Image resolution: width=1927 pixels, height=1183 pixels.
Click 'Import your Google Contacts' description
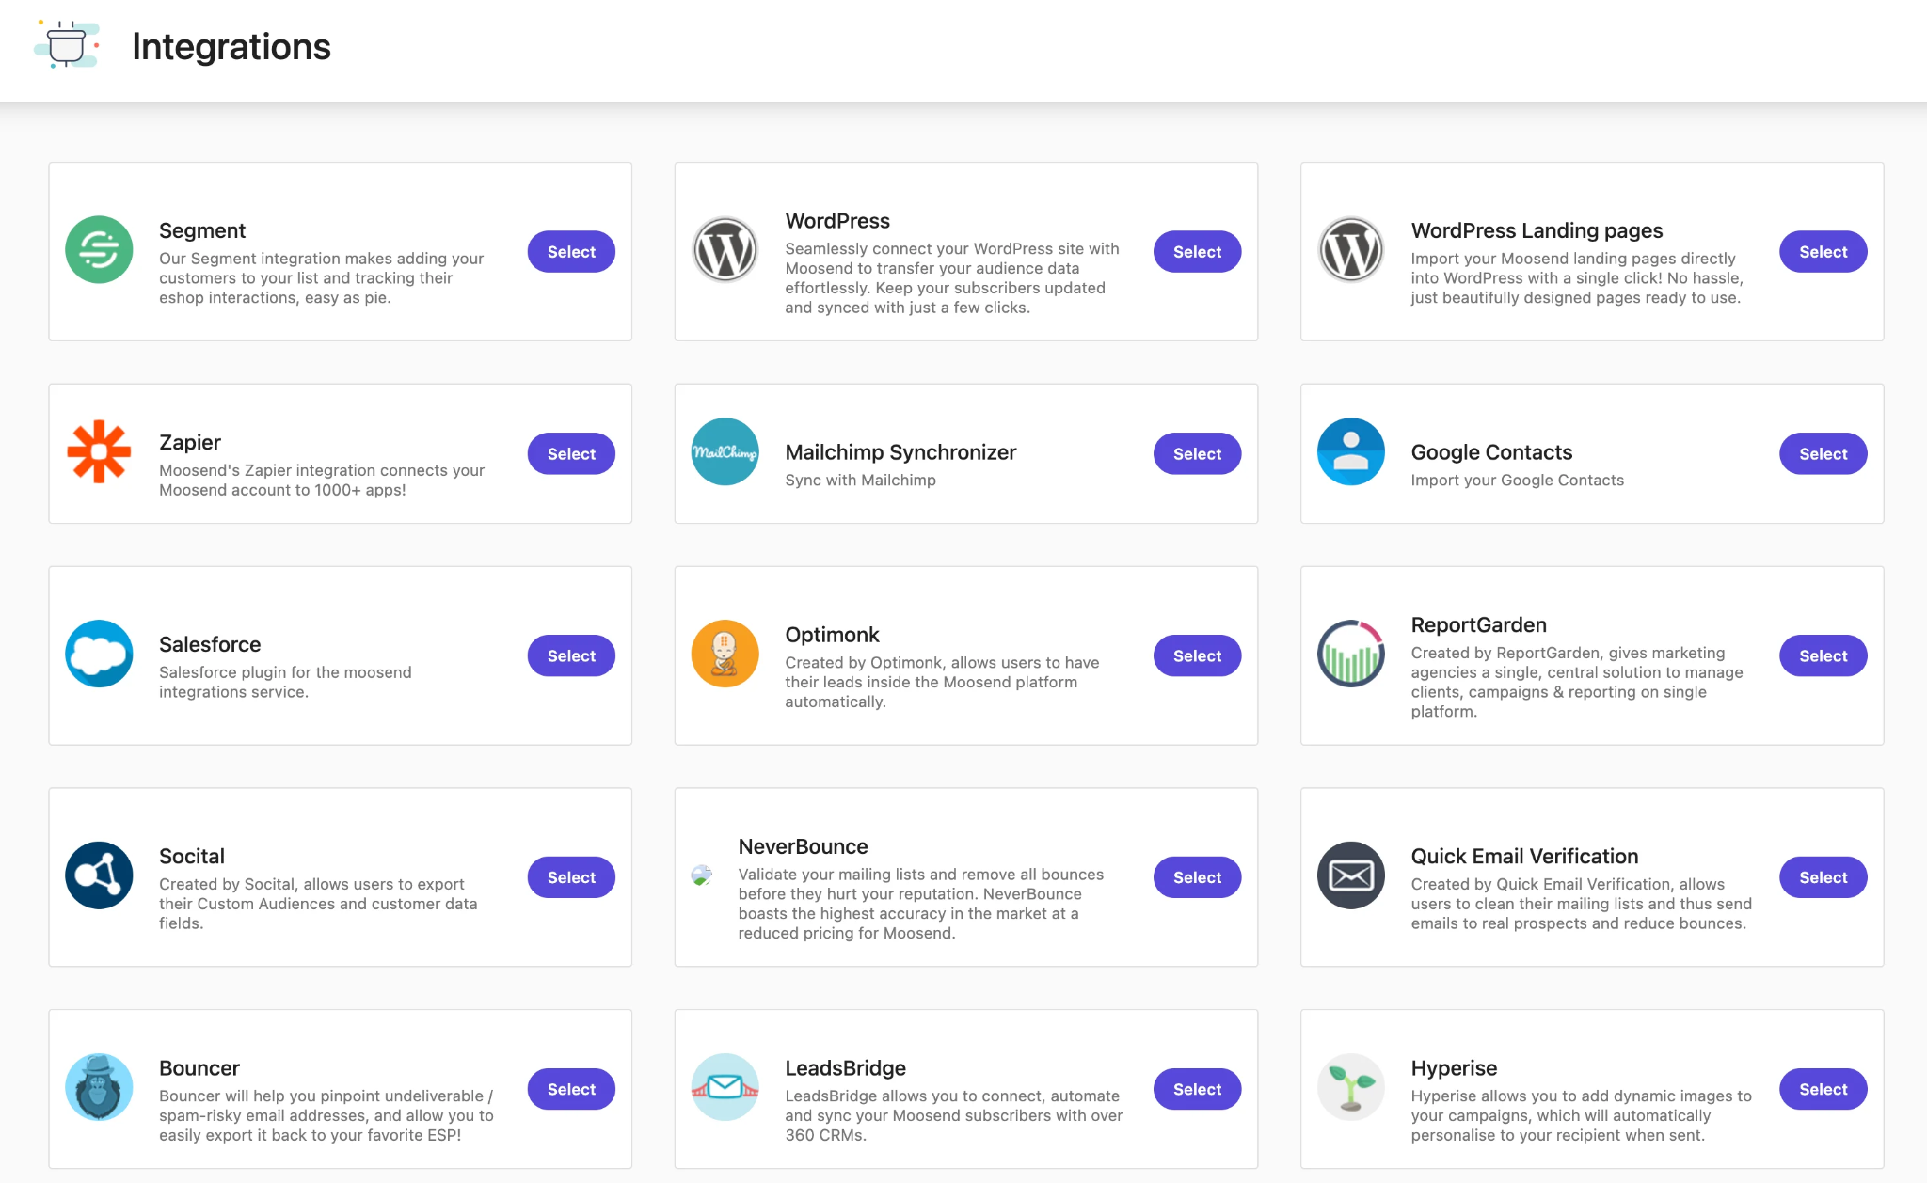click(x=1517, y=481)
